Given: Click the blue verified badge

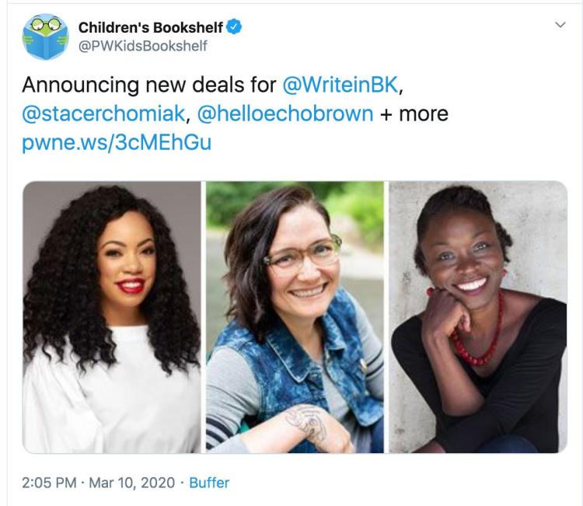Looking at the screenshot, I should 233,28.
